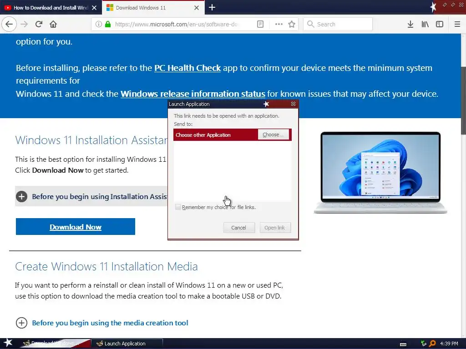Cancel the Launch Application dialog
466x349 pixels.
pos(239,228)
